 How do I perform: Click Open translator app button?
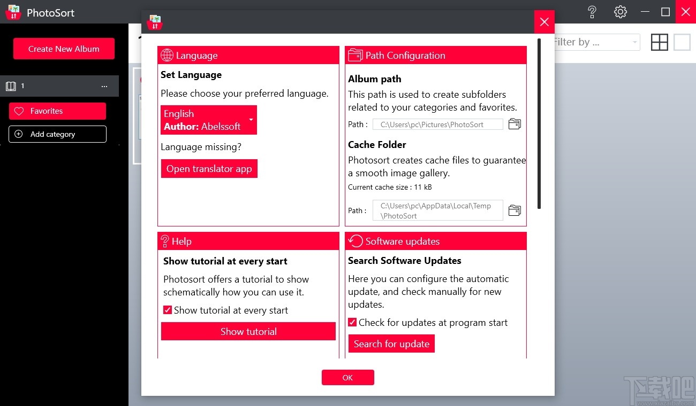tap(209, 169)
